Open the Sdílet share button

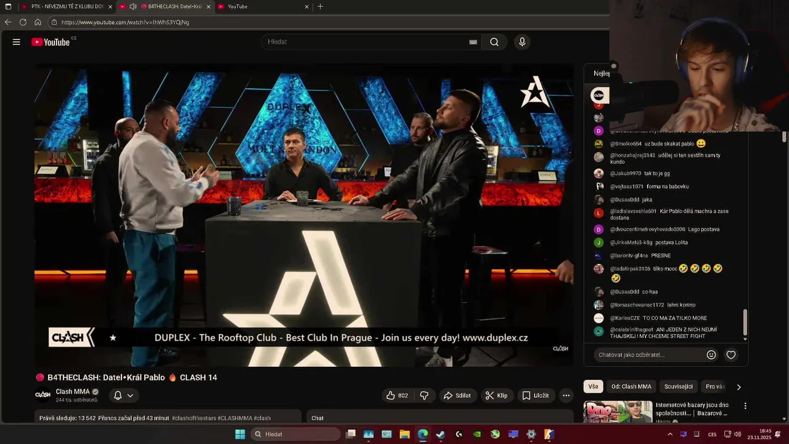457,395
